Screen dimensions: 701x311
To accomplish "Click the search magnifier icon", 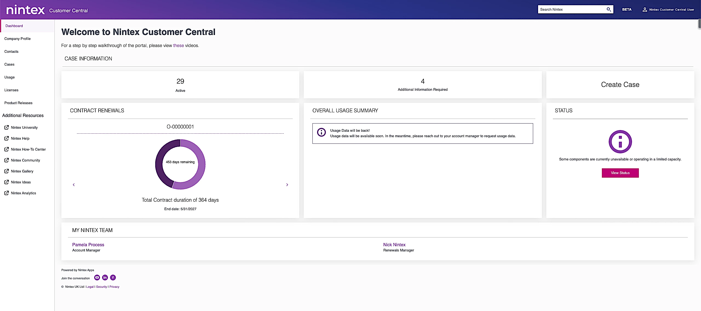I will tap(608, 10).
